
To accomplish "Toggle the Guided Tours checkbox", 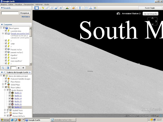I will [x=8, y=110].
